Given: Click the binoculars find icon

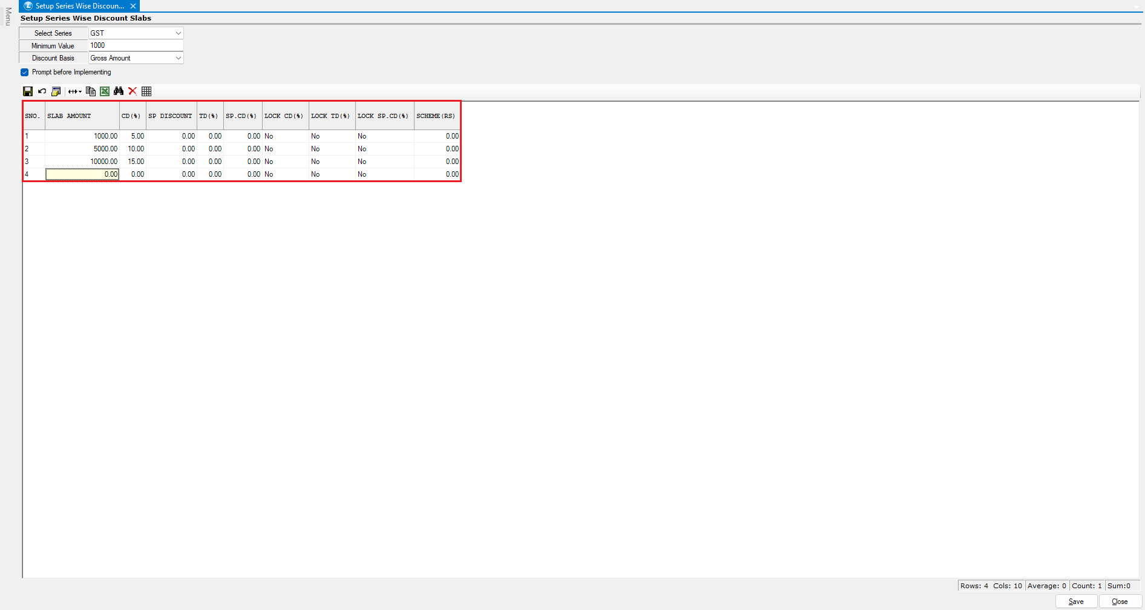Looking at the screenshot, I should pyautogui.click(x=119, y=91).
